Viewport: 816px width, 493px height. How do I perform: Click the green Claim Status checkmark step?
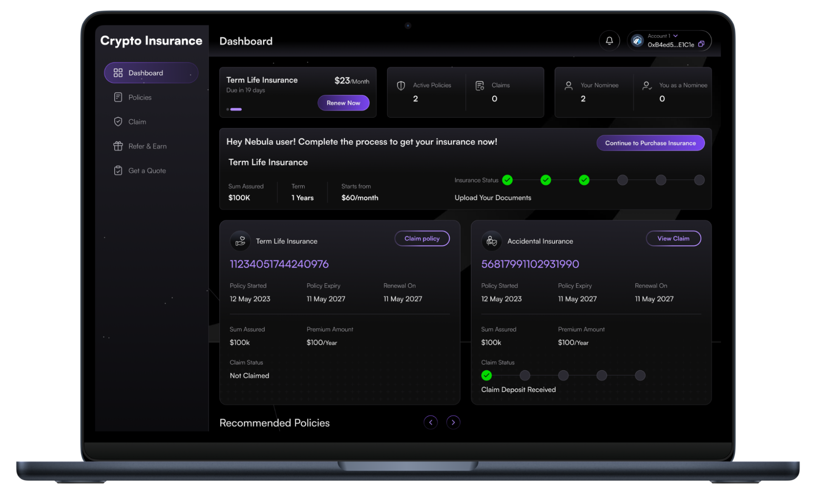point(487,375)
